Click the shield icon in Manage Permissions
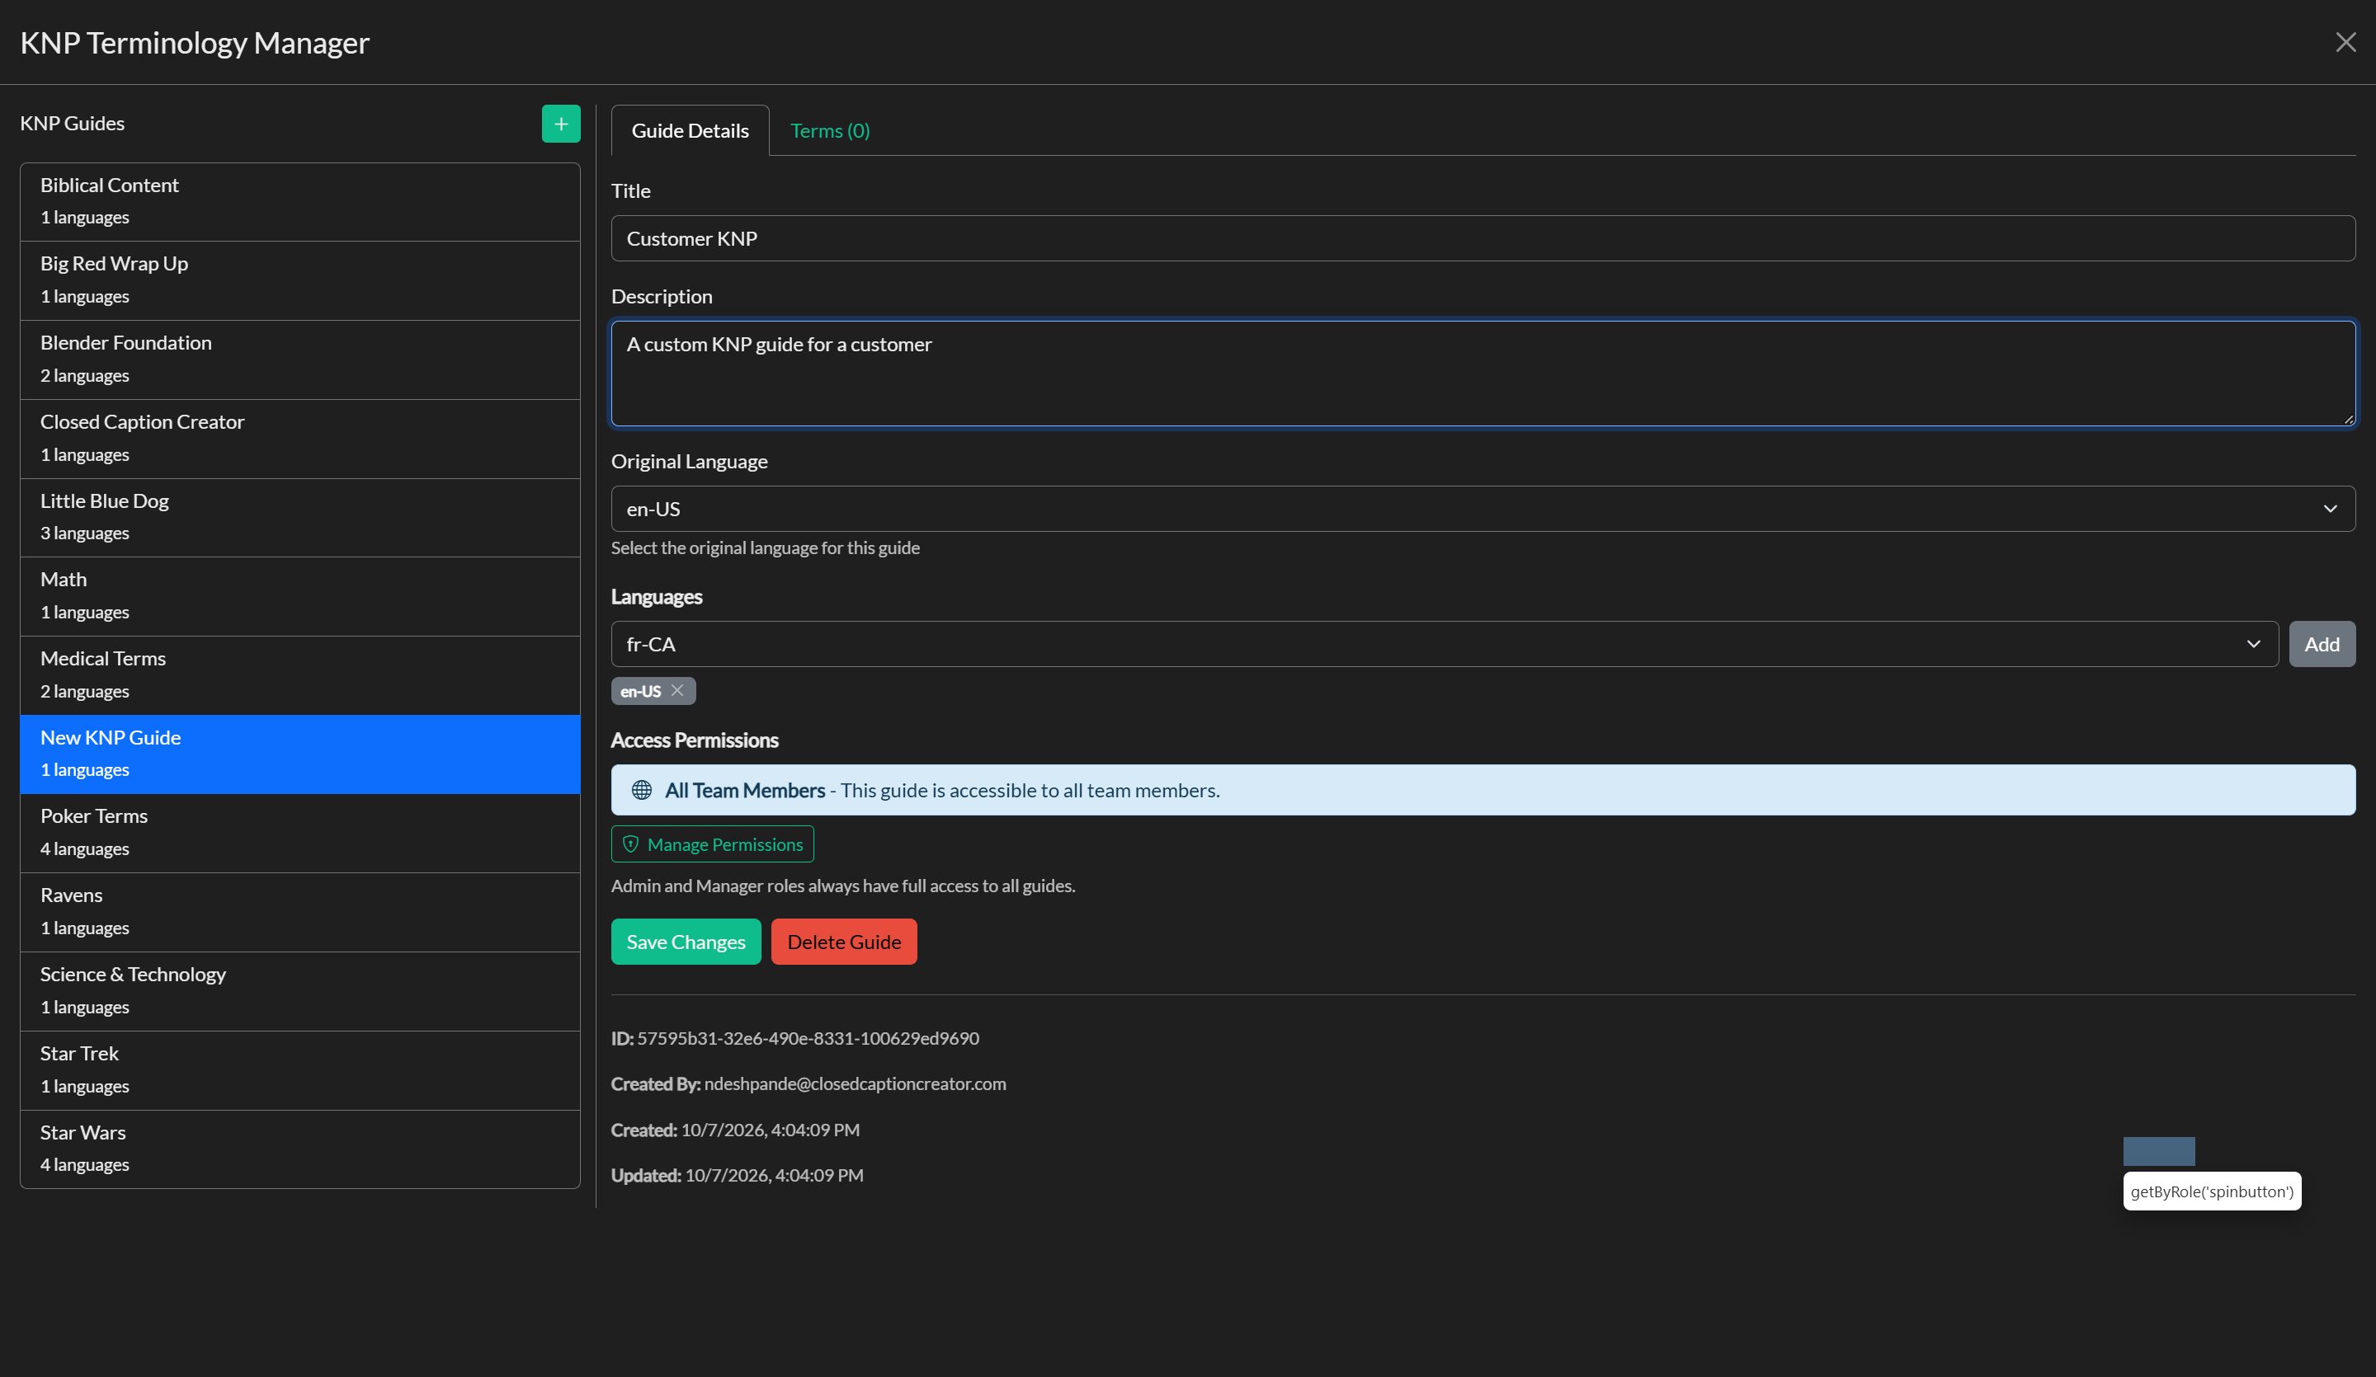The width and height of the screenshot is (2376, 1377). (631, 844)
